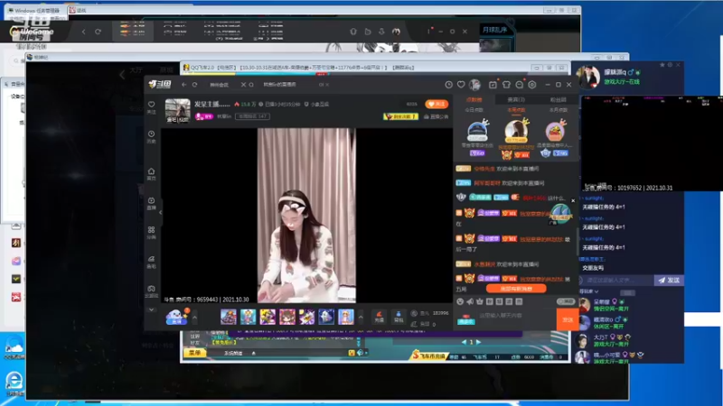The image size is (723, 406).
Task: Open the task checklist icon in Douyu title bar
Action: click(x=493, y=85)
